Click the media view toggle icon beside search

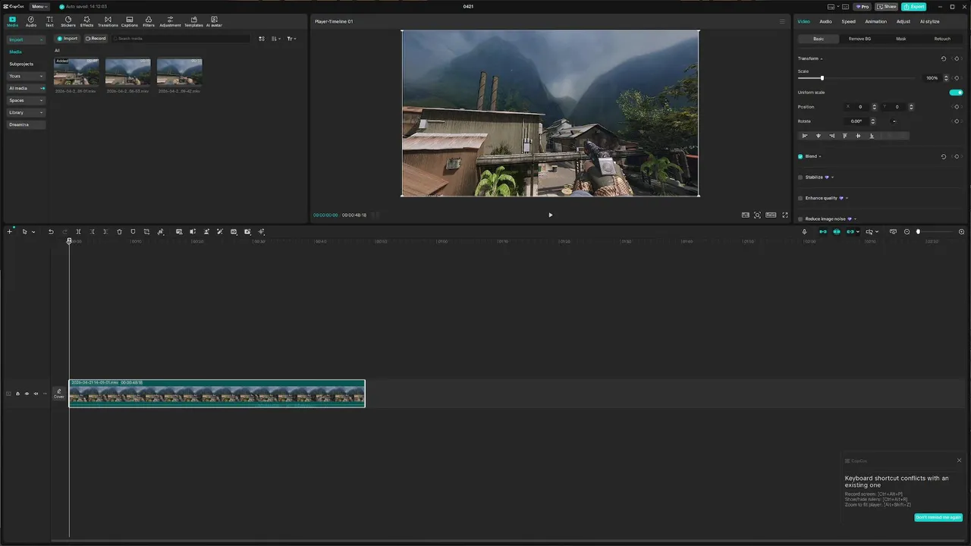pos(262,38)
